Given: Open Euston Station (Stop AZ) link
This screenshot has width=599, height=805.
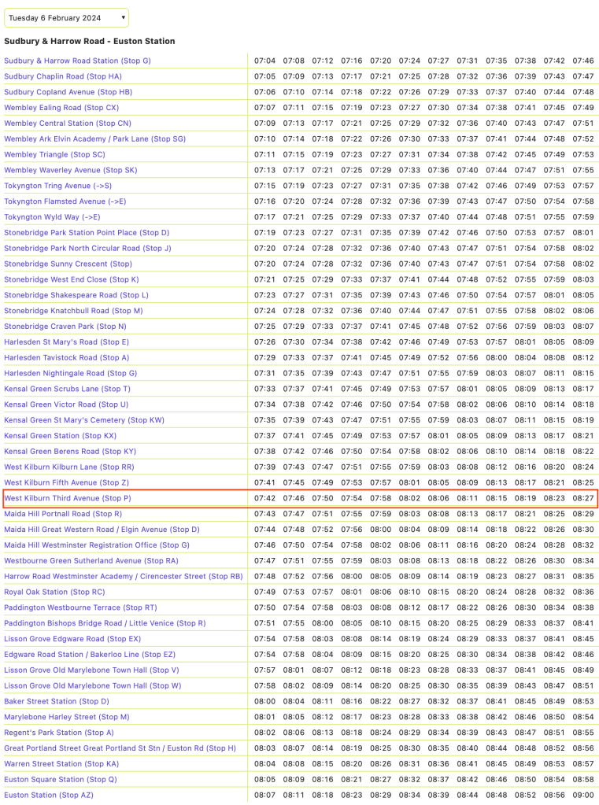Looking at the screenshot, I should (48, 795).
